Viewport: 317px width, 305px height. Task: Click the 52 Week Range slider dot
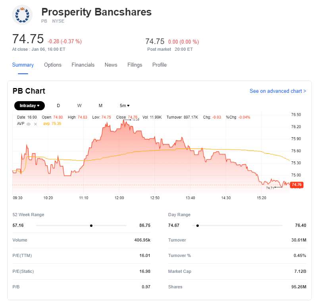91,225
